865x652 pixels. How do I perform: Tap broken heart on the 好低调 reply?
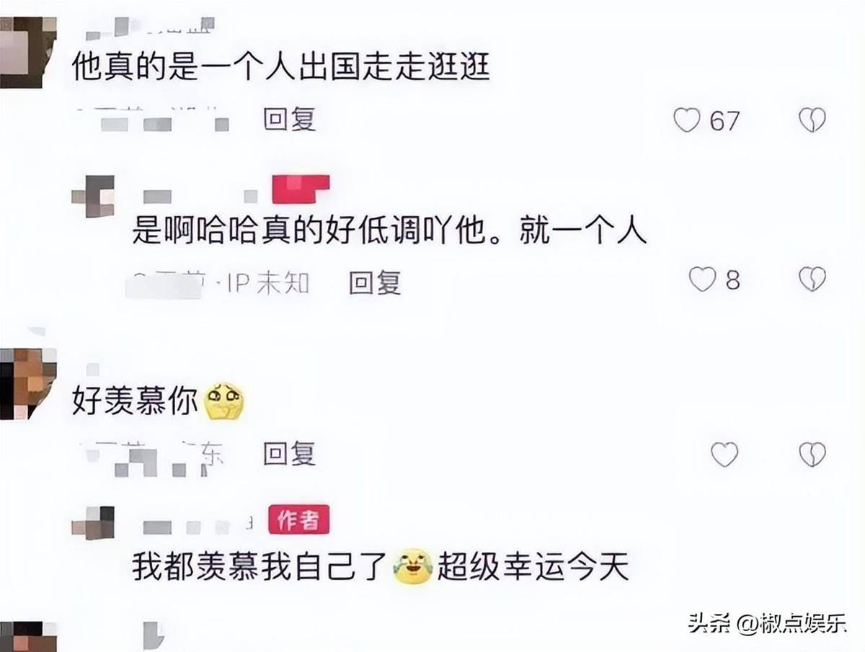coord(812,279)
